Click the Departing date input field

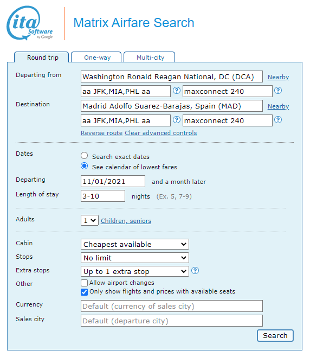pyautogui.click(x=113, y=181)
